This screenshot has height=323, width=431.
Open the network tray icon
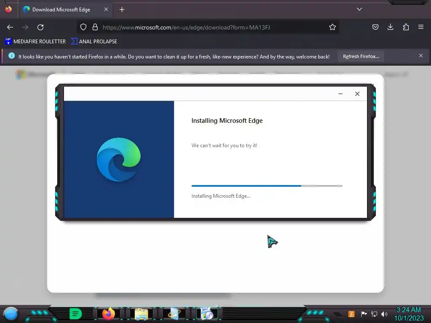tap(374, 314)
